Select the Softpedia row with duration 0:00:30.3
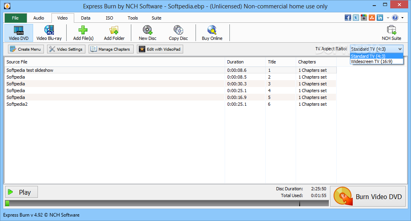 point(170,84)
